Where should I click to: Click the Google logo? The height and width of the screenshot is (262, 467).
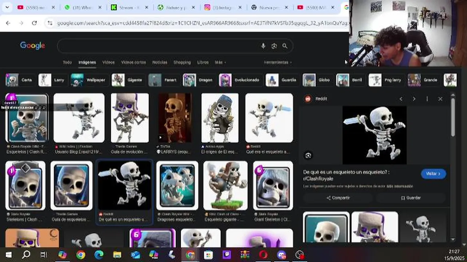[x=33, y=45]
